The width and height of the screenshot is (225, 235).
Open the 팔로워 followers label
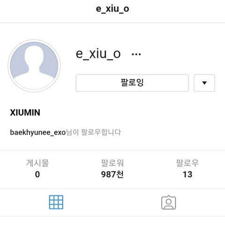(x=112, y=163)
